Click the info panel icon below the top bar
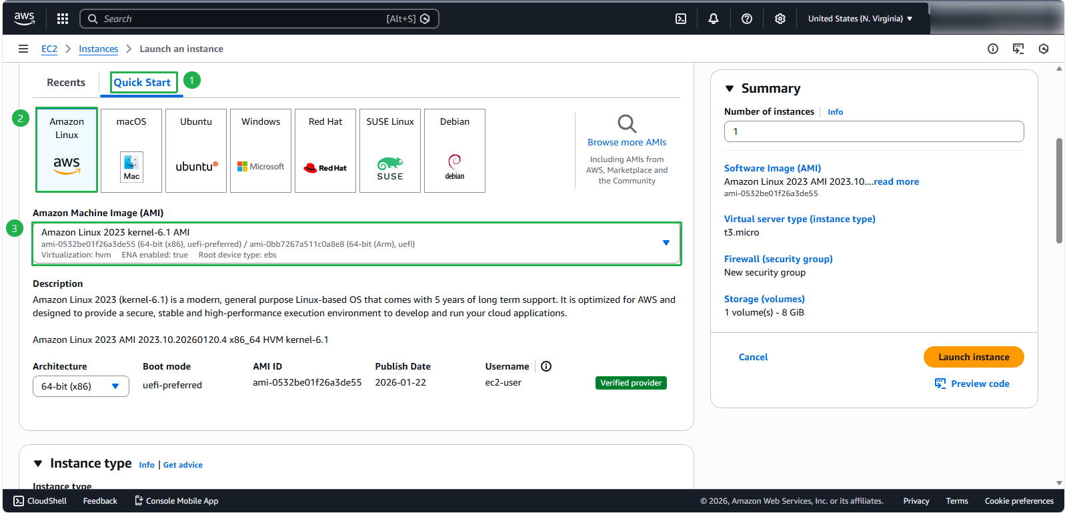The height and width of the screenshot is (515, 1067). 993,49
